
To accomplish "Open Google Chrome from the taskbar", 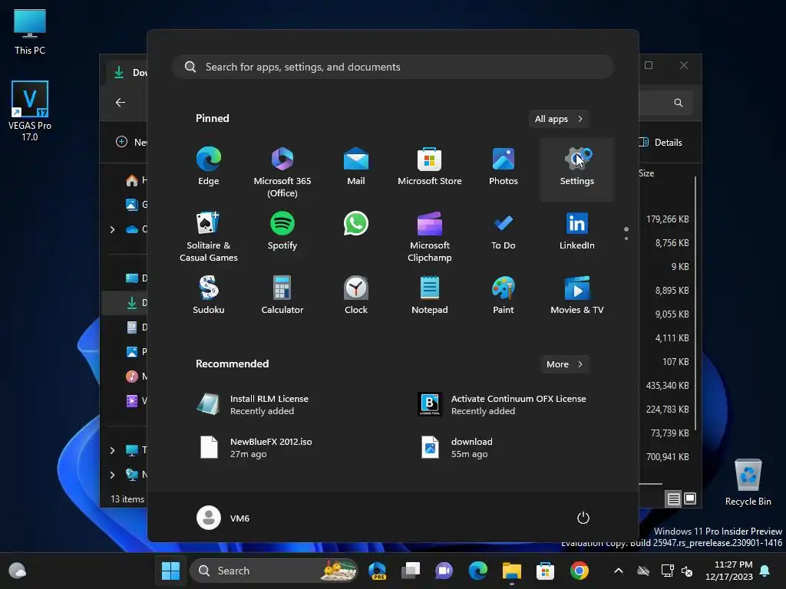I will [579, 571].
